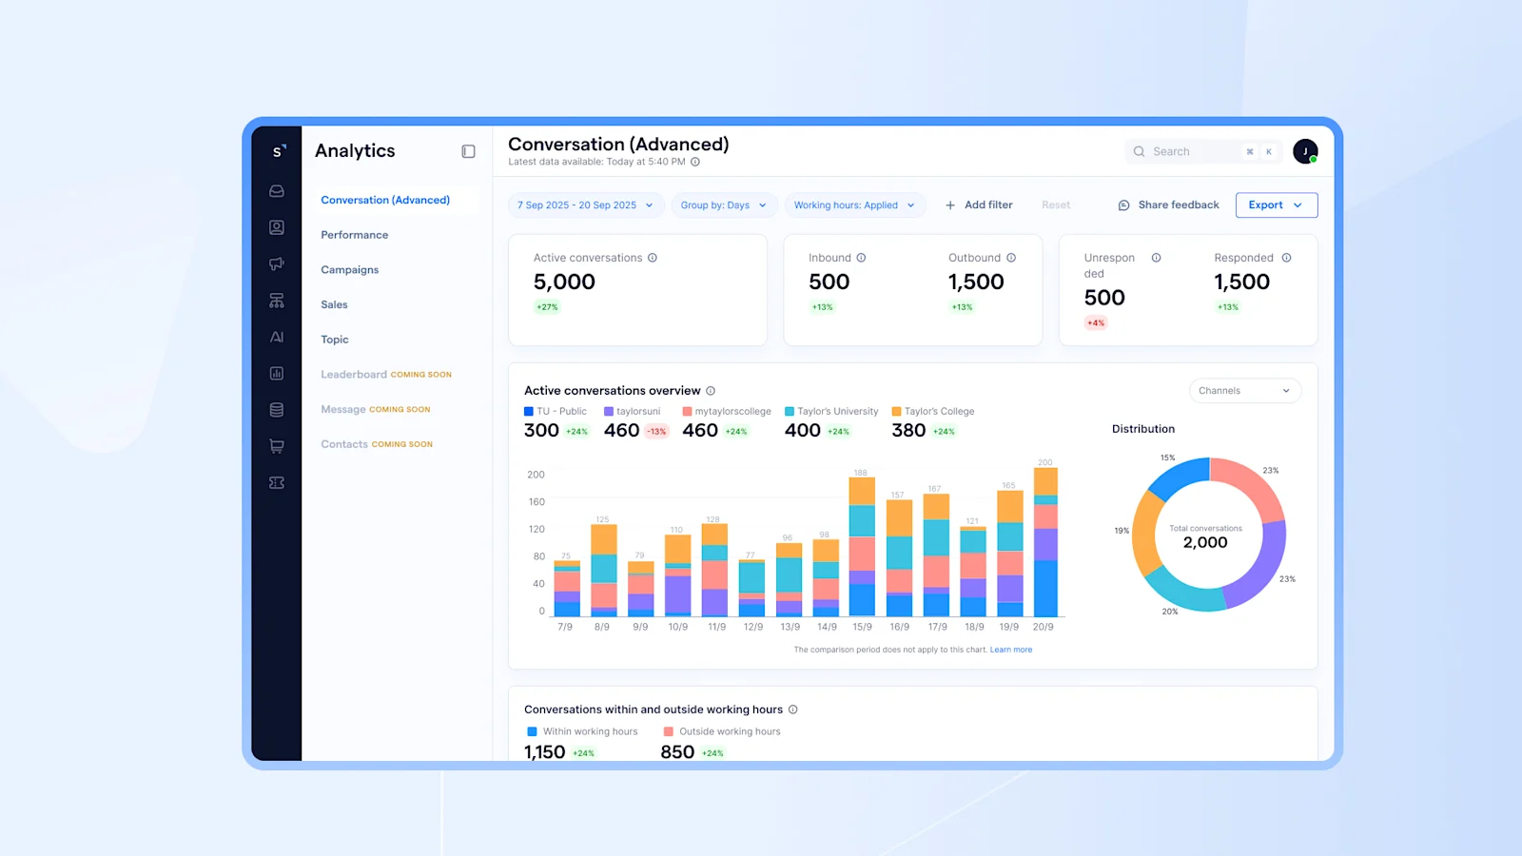
Task: Expand the Export dropdown button
Action: (x=1277, y=205)
